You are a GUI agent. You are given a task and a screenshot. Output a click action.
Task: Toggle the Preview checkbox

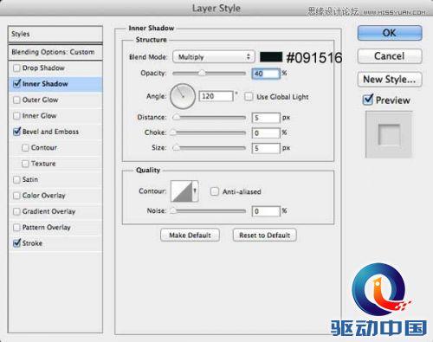[x=368, y=100]
